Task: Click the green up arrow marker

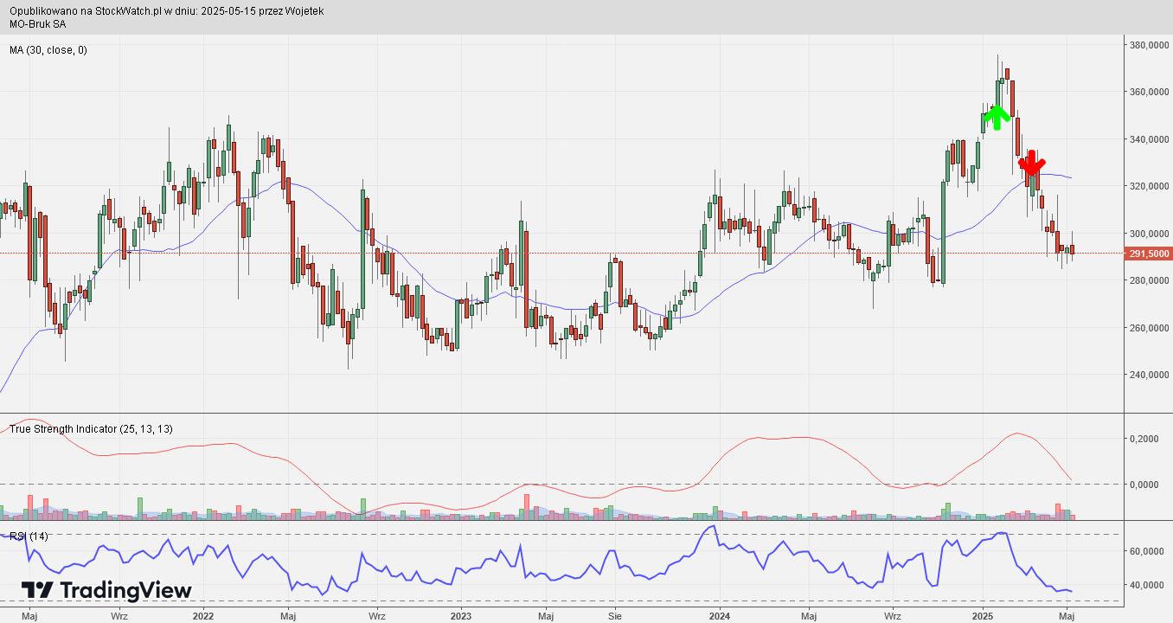Action: coord(997,116)
